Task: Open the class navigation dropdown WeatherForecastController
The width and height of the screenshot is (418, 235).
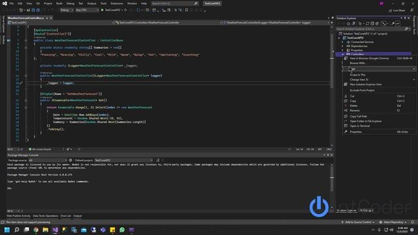Action: [169, 23]
